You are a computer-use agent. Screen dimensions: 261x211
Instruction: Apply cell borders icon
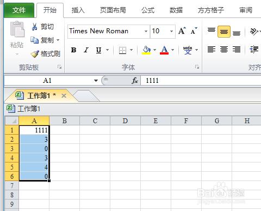122,50
